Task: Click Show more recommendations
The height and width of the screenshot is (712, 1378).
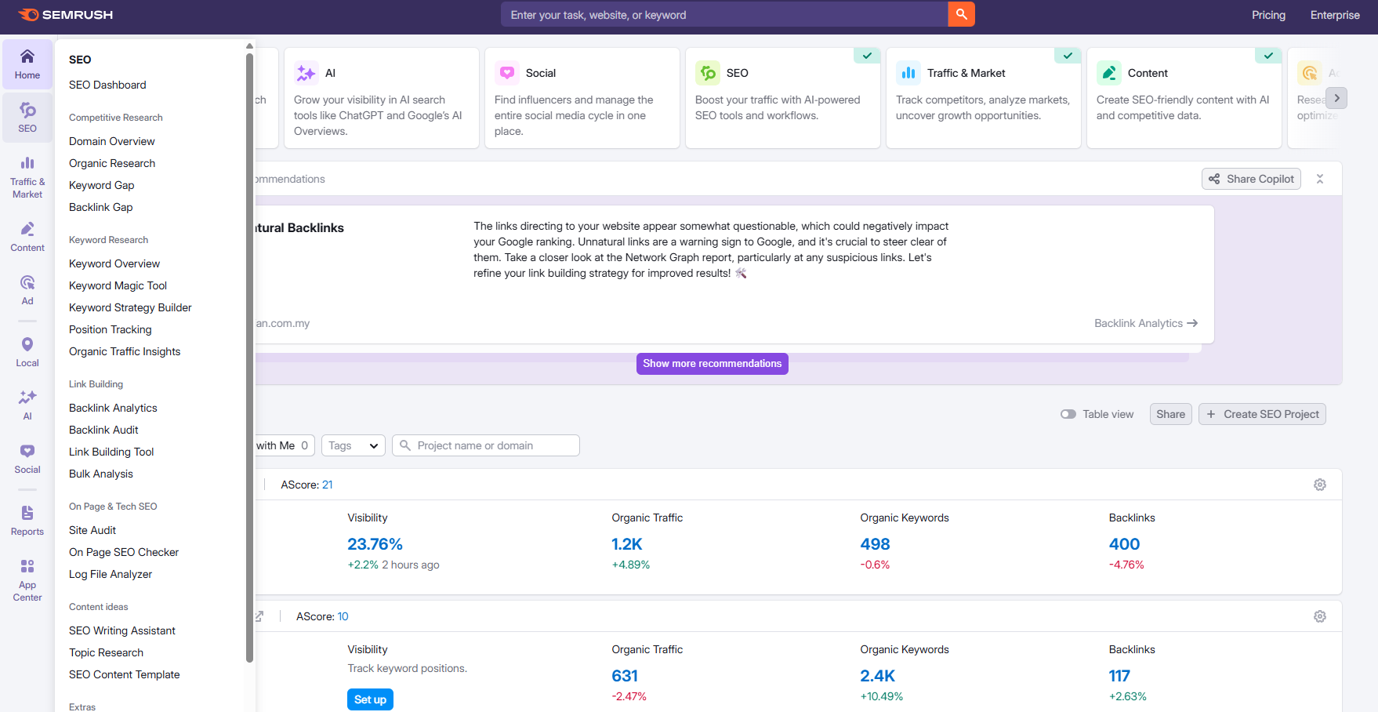Action: (x=712, y=363)
